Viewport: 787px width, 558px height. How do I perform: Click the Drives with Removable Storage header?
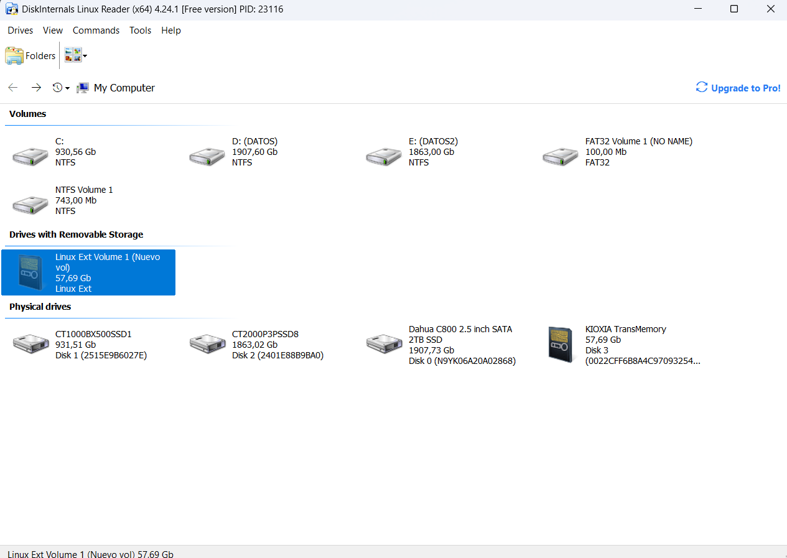click(x=77, y=235)
